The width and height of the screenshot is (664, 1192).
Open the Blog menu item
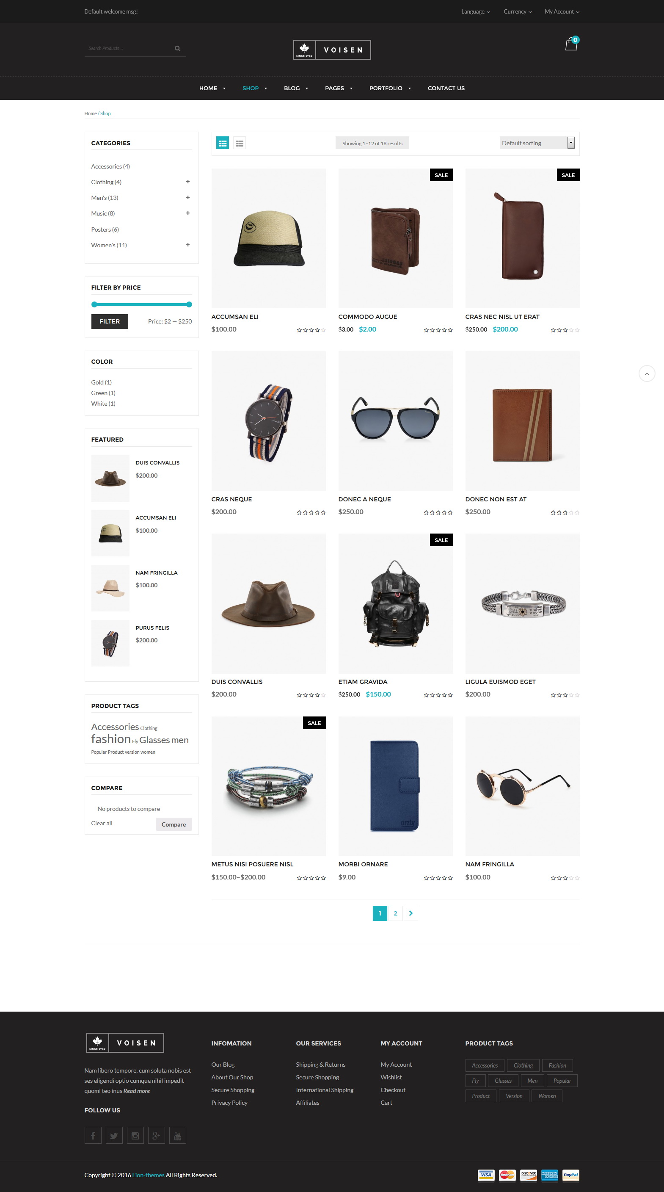point(296,89)
